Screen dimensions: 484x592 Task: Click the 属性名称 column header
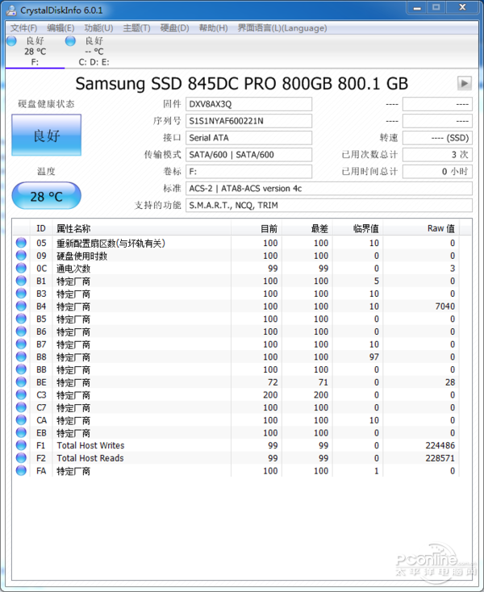point(142,228)
